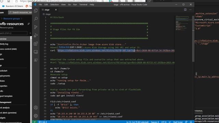Open the Remote Explorer view
This screenshot has height=123, width=219.
tap(36, 52)
